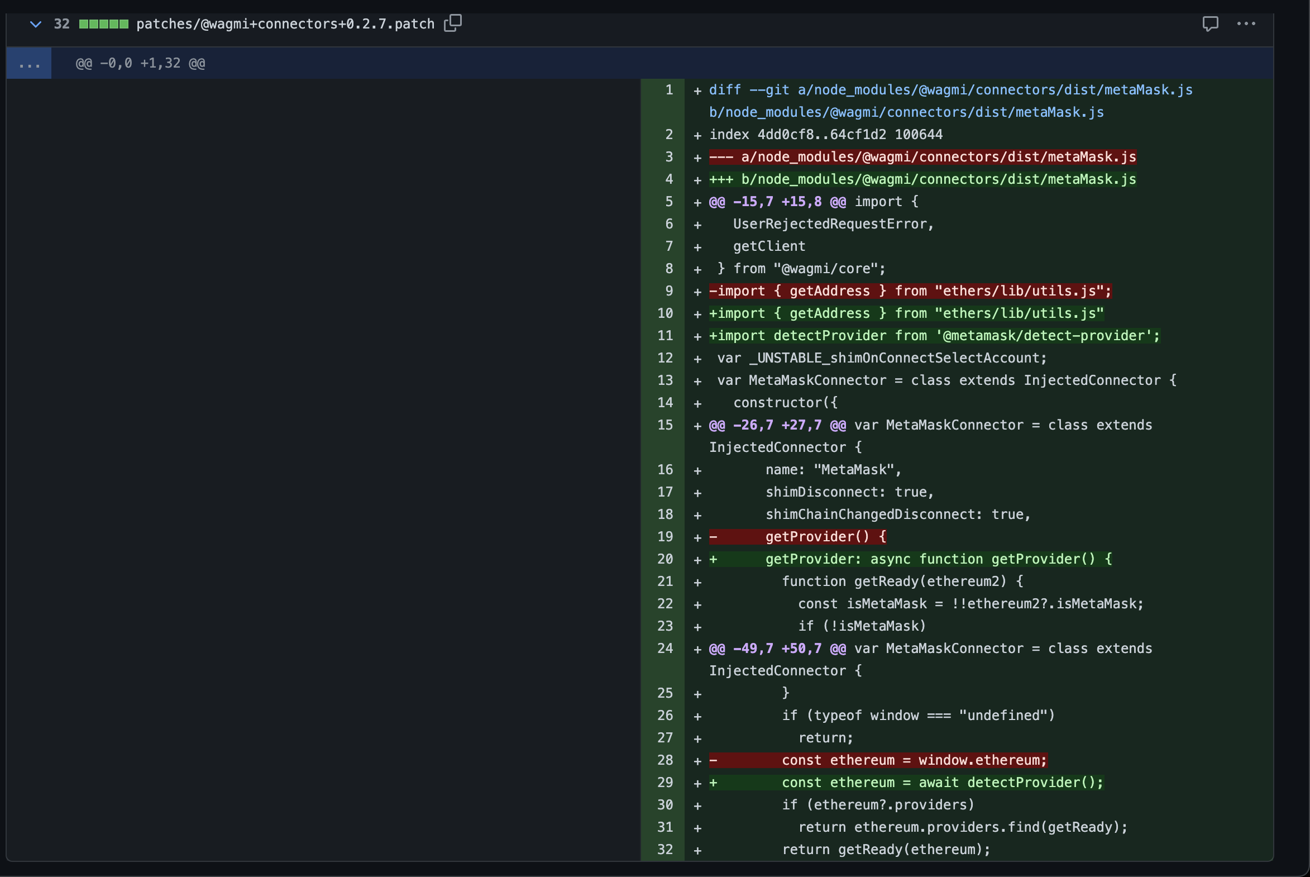The image size is (1310, 877).
Task: Click the 32 changed lines count
Action: pos(61,24)
